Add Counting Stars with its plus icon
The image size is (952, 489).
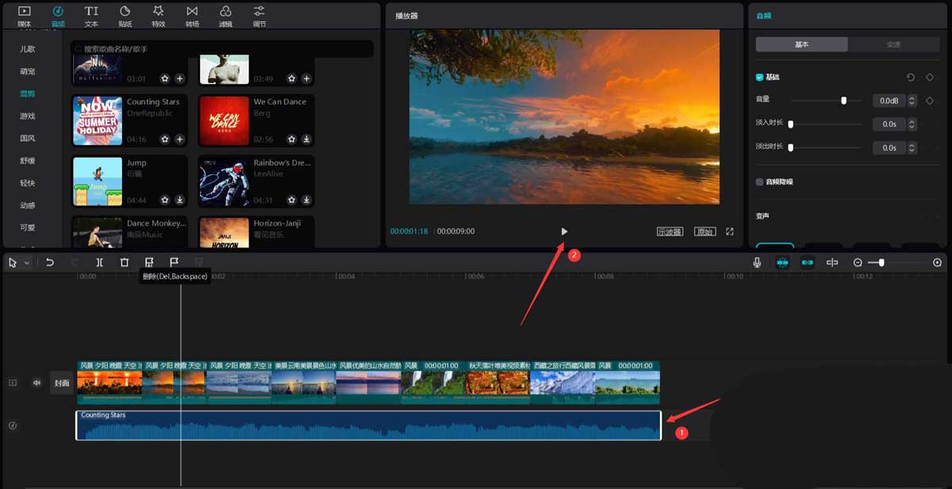pos(180,139)
